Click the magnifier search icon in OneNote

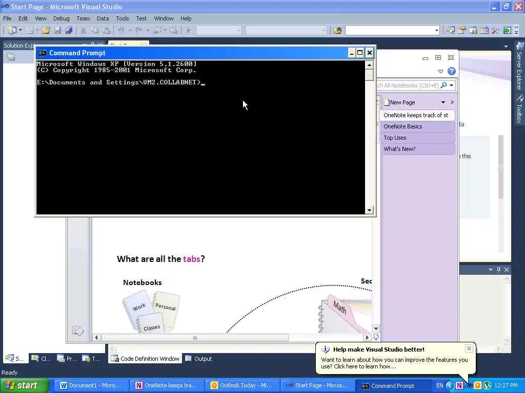(x=443, y=85)
